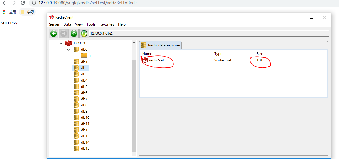Select tree label db2

tap(84, 68)
